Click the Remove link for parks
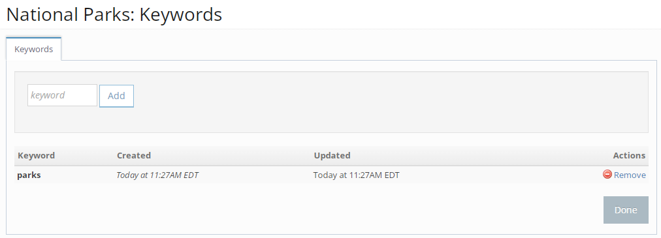The height and width of the screenshot is (238, 661). click(630, 175)
